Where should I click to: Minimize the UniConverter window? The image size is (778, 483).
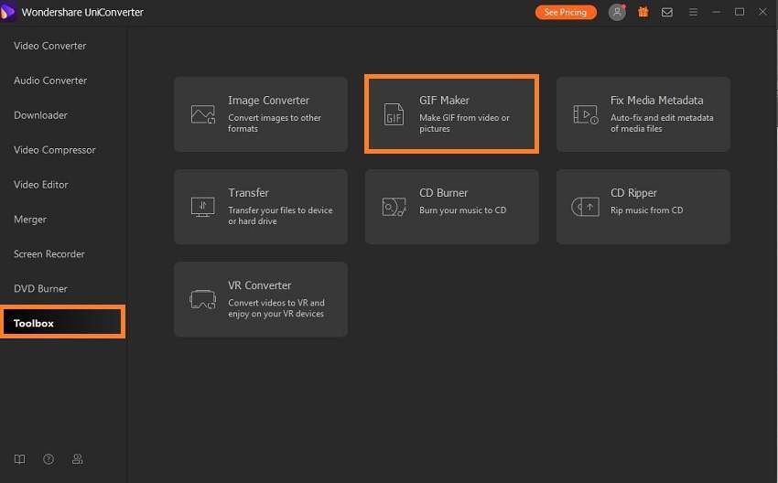[x=716, y=12]
